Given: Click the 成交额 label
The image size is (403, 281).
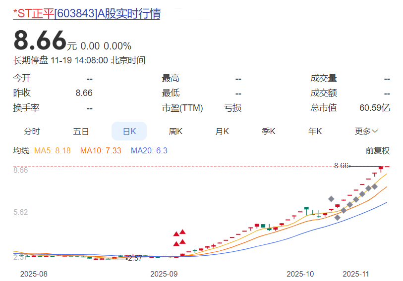Looking at the screenshot, I should pyautogui.click(x=323, y=93).
